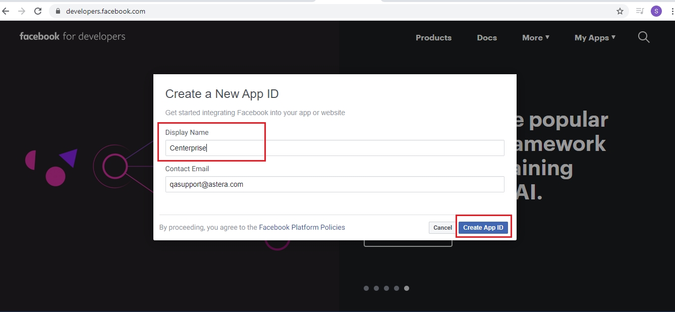Open the purple S profile avatar

point(656,11)
